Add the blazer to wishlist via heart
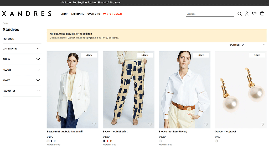269x151 pixels. point(94,124)
